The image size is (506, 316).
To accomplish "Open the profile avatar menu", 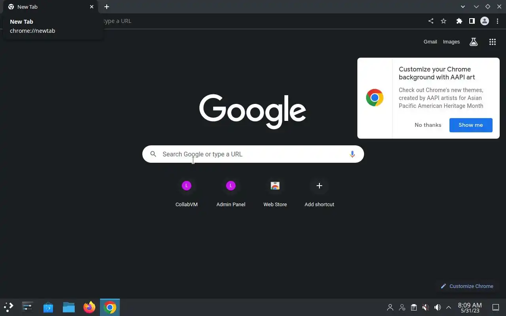I will 485,21.
